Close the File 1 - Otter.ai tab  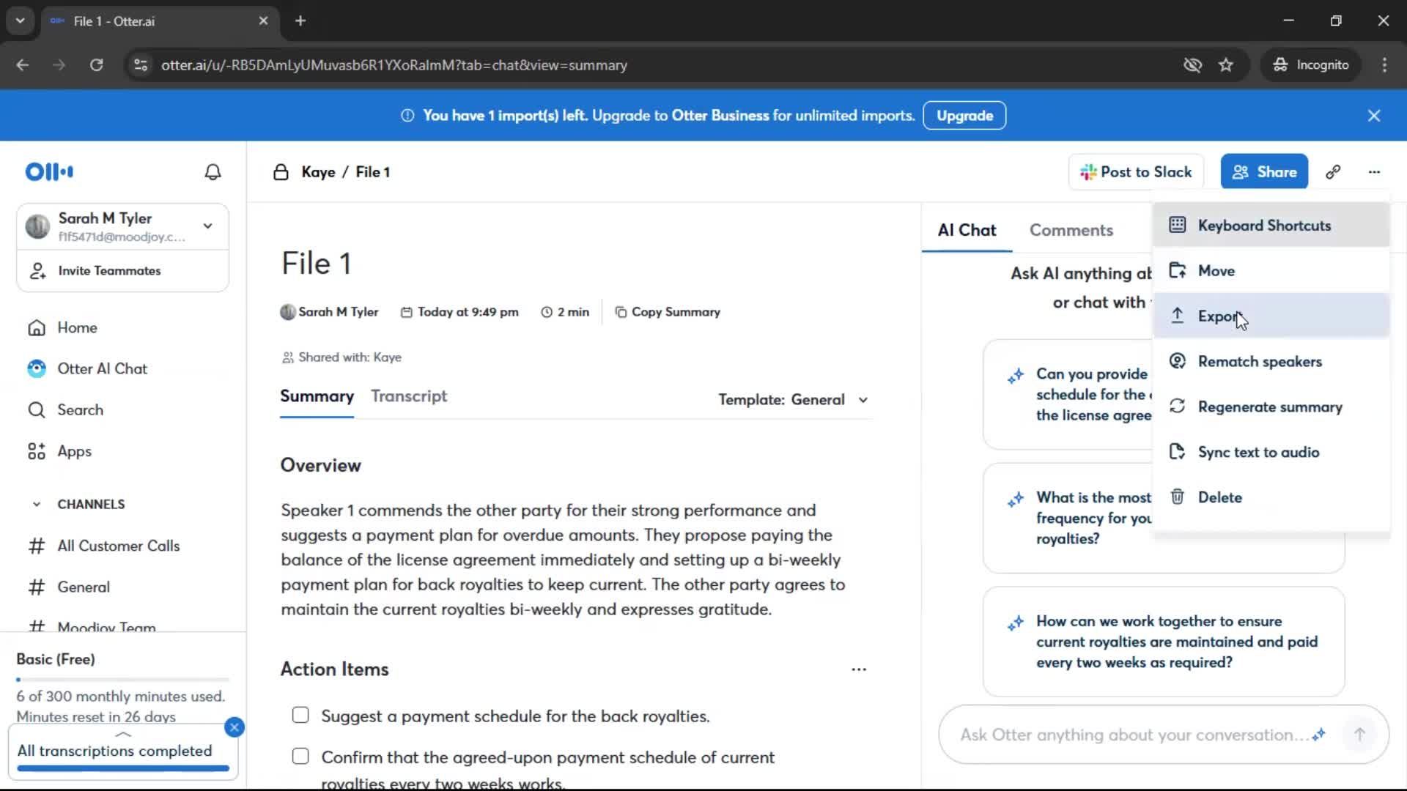click(x=263, y=21)
